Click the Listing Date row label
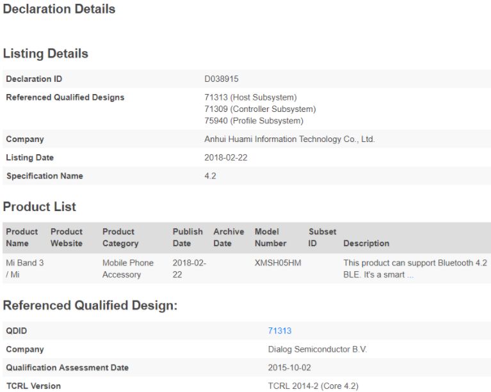This screenshot has height=392, width=491. tap(29, 157)
